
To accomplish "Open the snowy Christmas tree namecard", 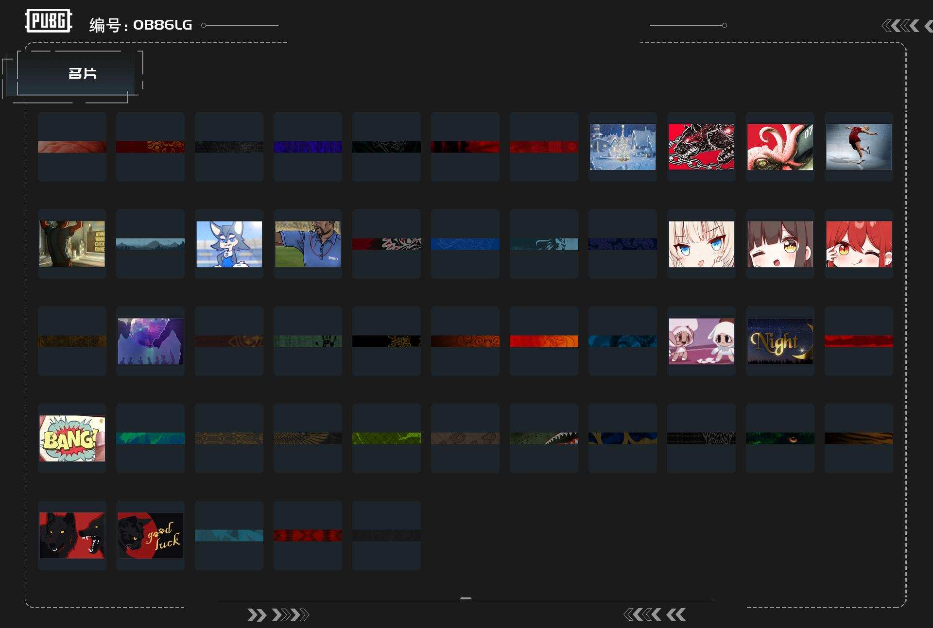I will (622, 147).
